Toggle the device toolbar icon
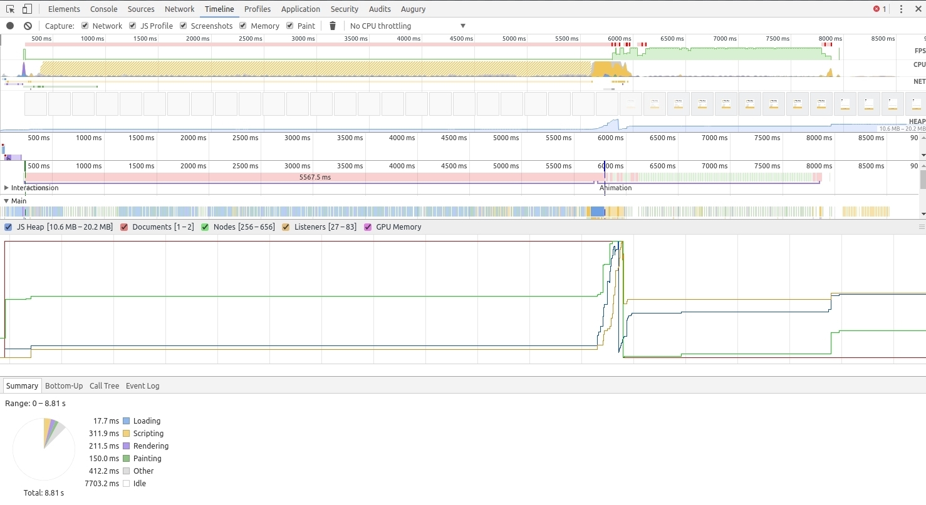Viewport: 926px width, 505px height. (x=27, y=9)
